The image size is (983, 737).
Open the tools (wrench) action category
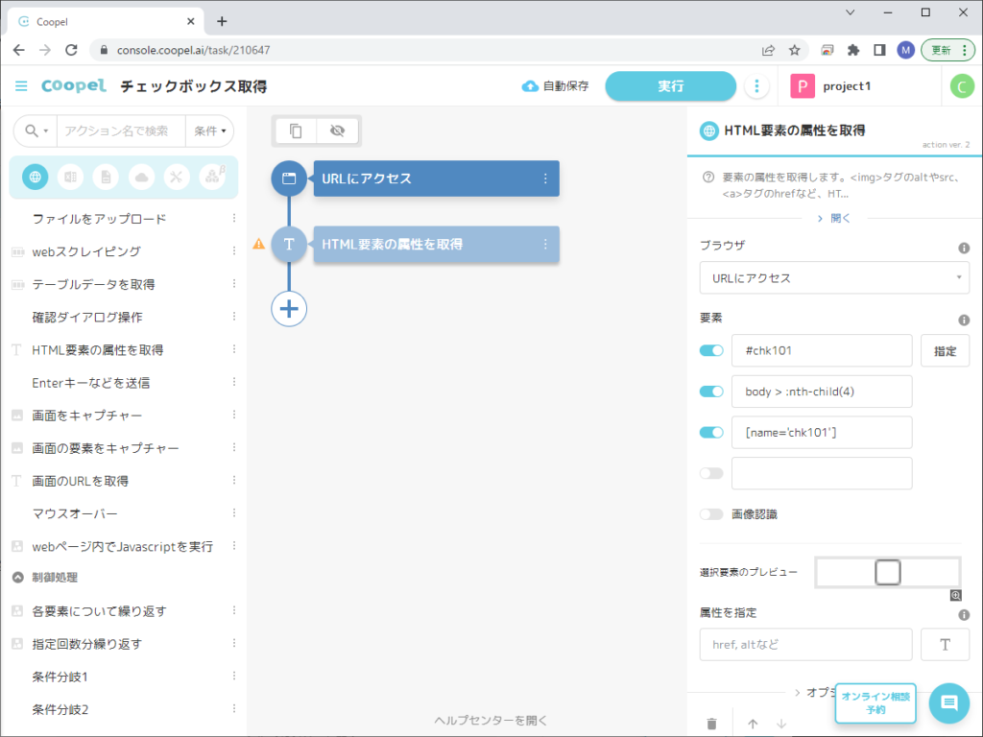click(x=177, y=178)
